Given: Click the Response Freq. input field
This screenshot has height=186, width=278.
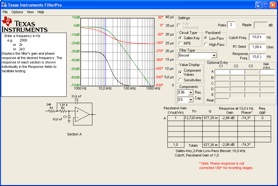Looking at the screenshot, I should click(x=257, y=57).
